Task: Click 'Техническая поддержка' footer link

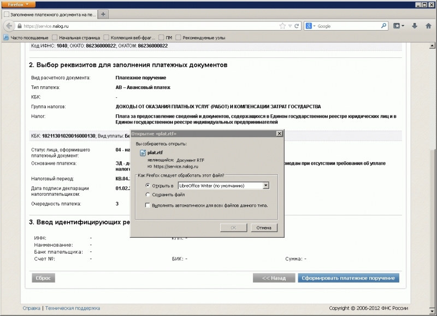Action: [73, 308]
